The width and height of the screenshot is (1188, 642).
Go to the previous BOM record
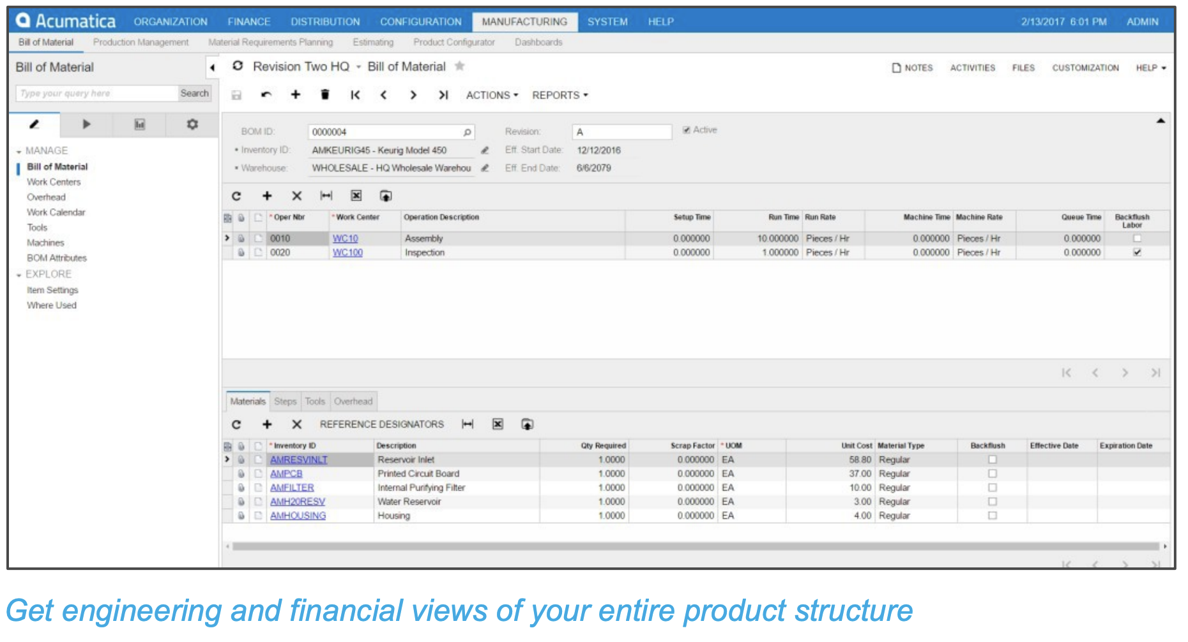(x=384, y=95)
